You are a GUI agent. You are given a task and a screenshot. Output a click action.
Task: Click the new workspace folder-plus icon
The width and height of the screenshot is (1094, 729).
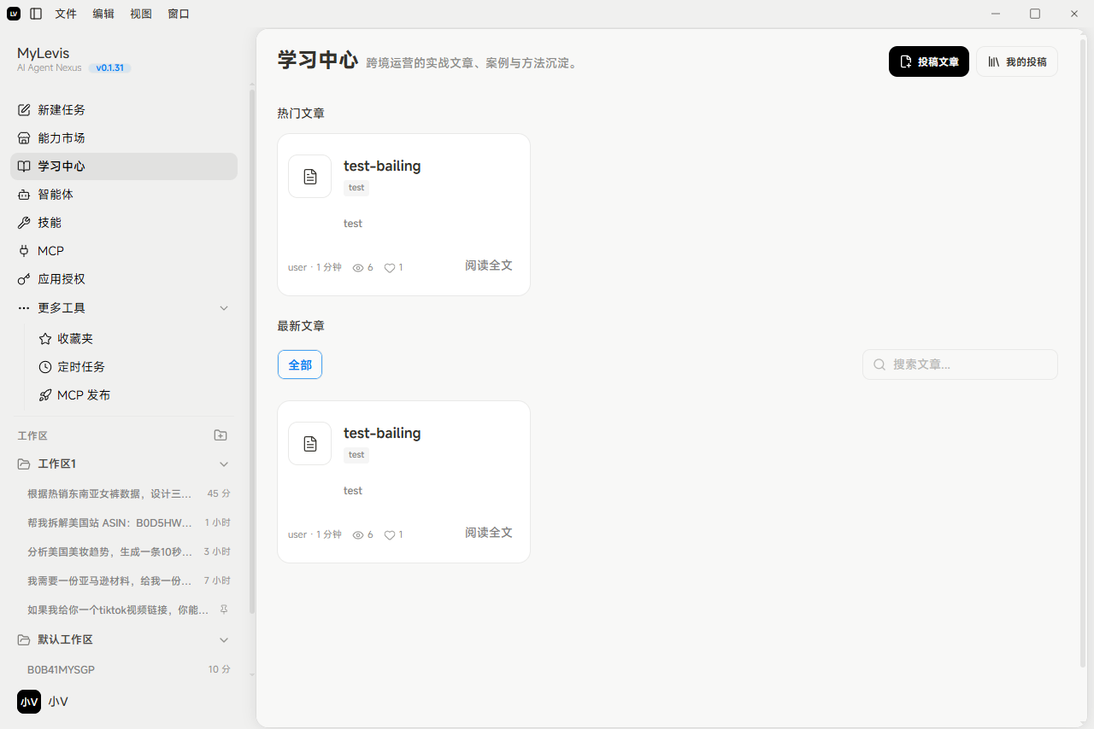pyautogui.click(x=221, y=435)
